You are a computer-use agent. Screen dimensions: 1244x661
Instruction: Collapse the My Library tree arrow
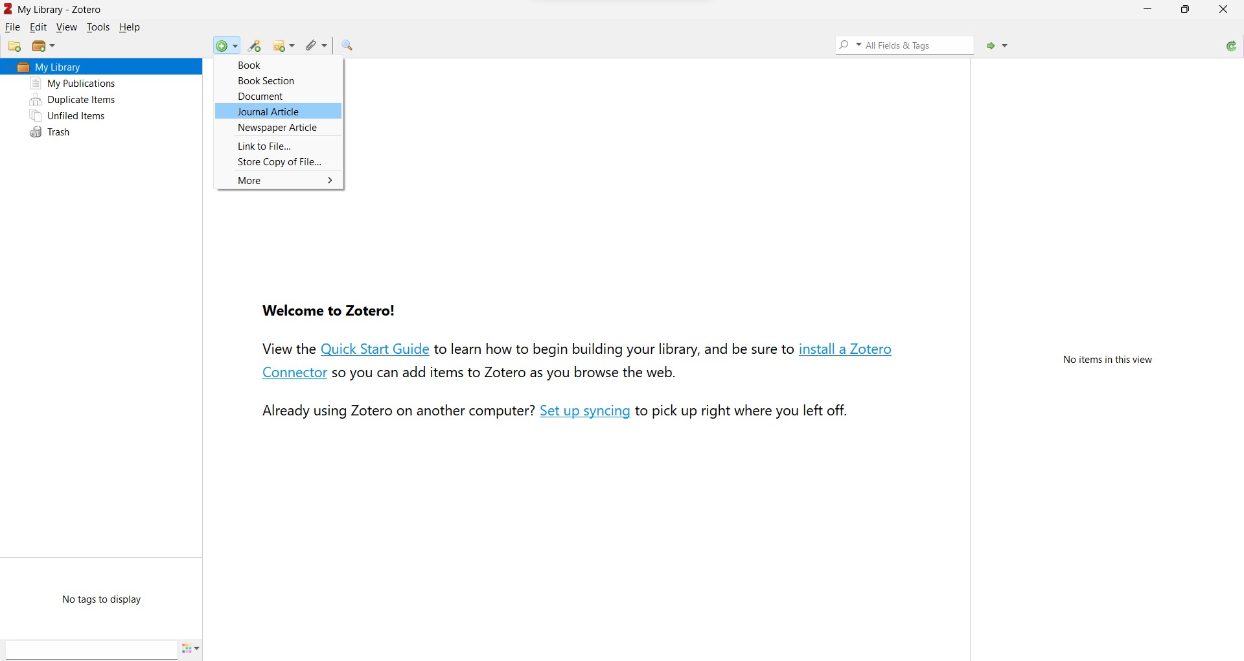9,67
